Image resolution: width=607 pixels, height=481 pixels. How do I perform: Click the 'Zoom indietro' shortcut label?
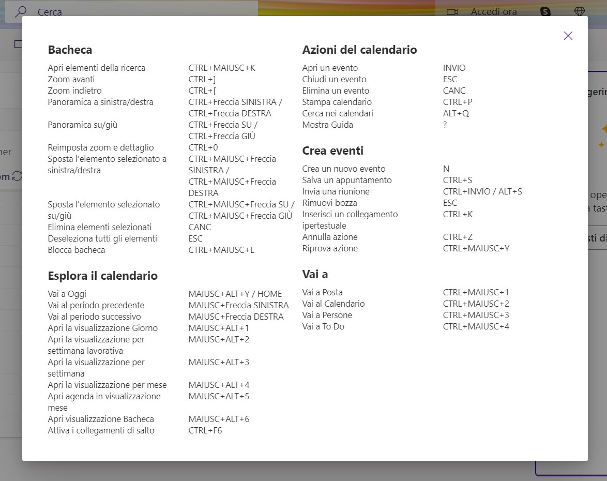(x=75, y=90)
